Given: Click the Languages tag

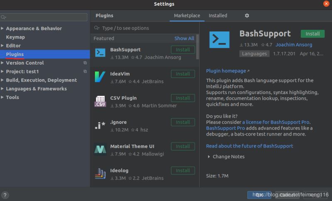Looking at the screenshot, I should (x=254, y=54).
